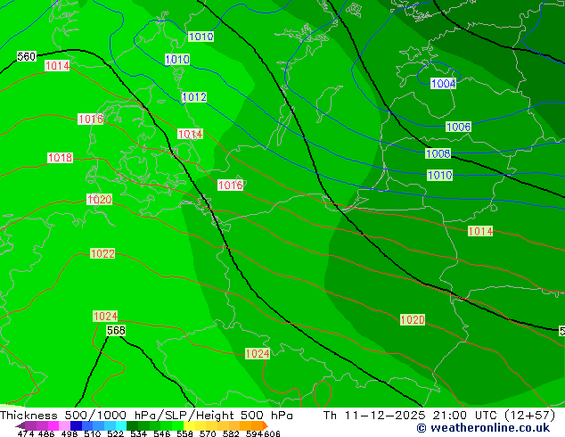Click the legend value 570
This screenshot has width=565, height=437.
pos(208,433)
